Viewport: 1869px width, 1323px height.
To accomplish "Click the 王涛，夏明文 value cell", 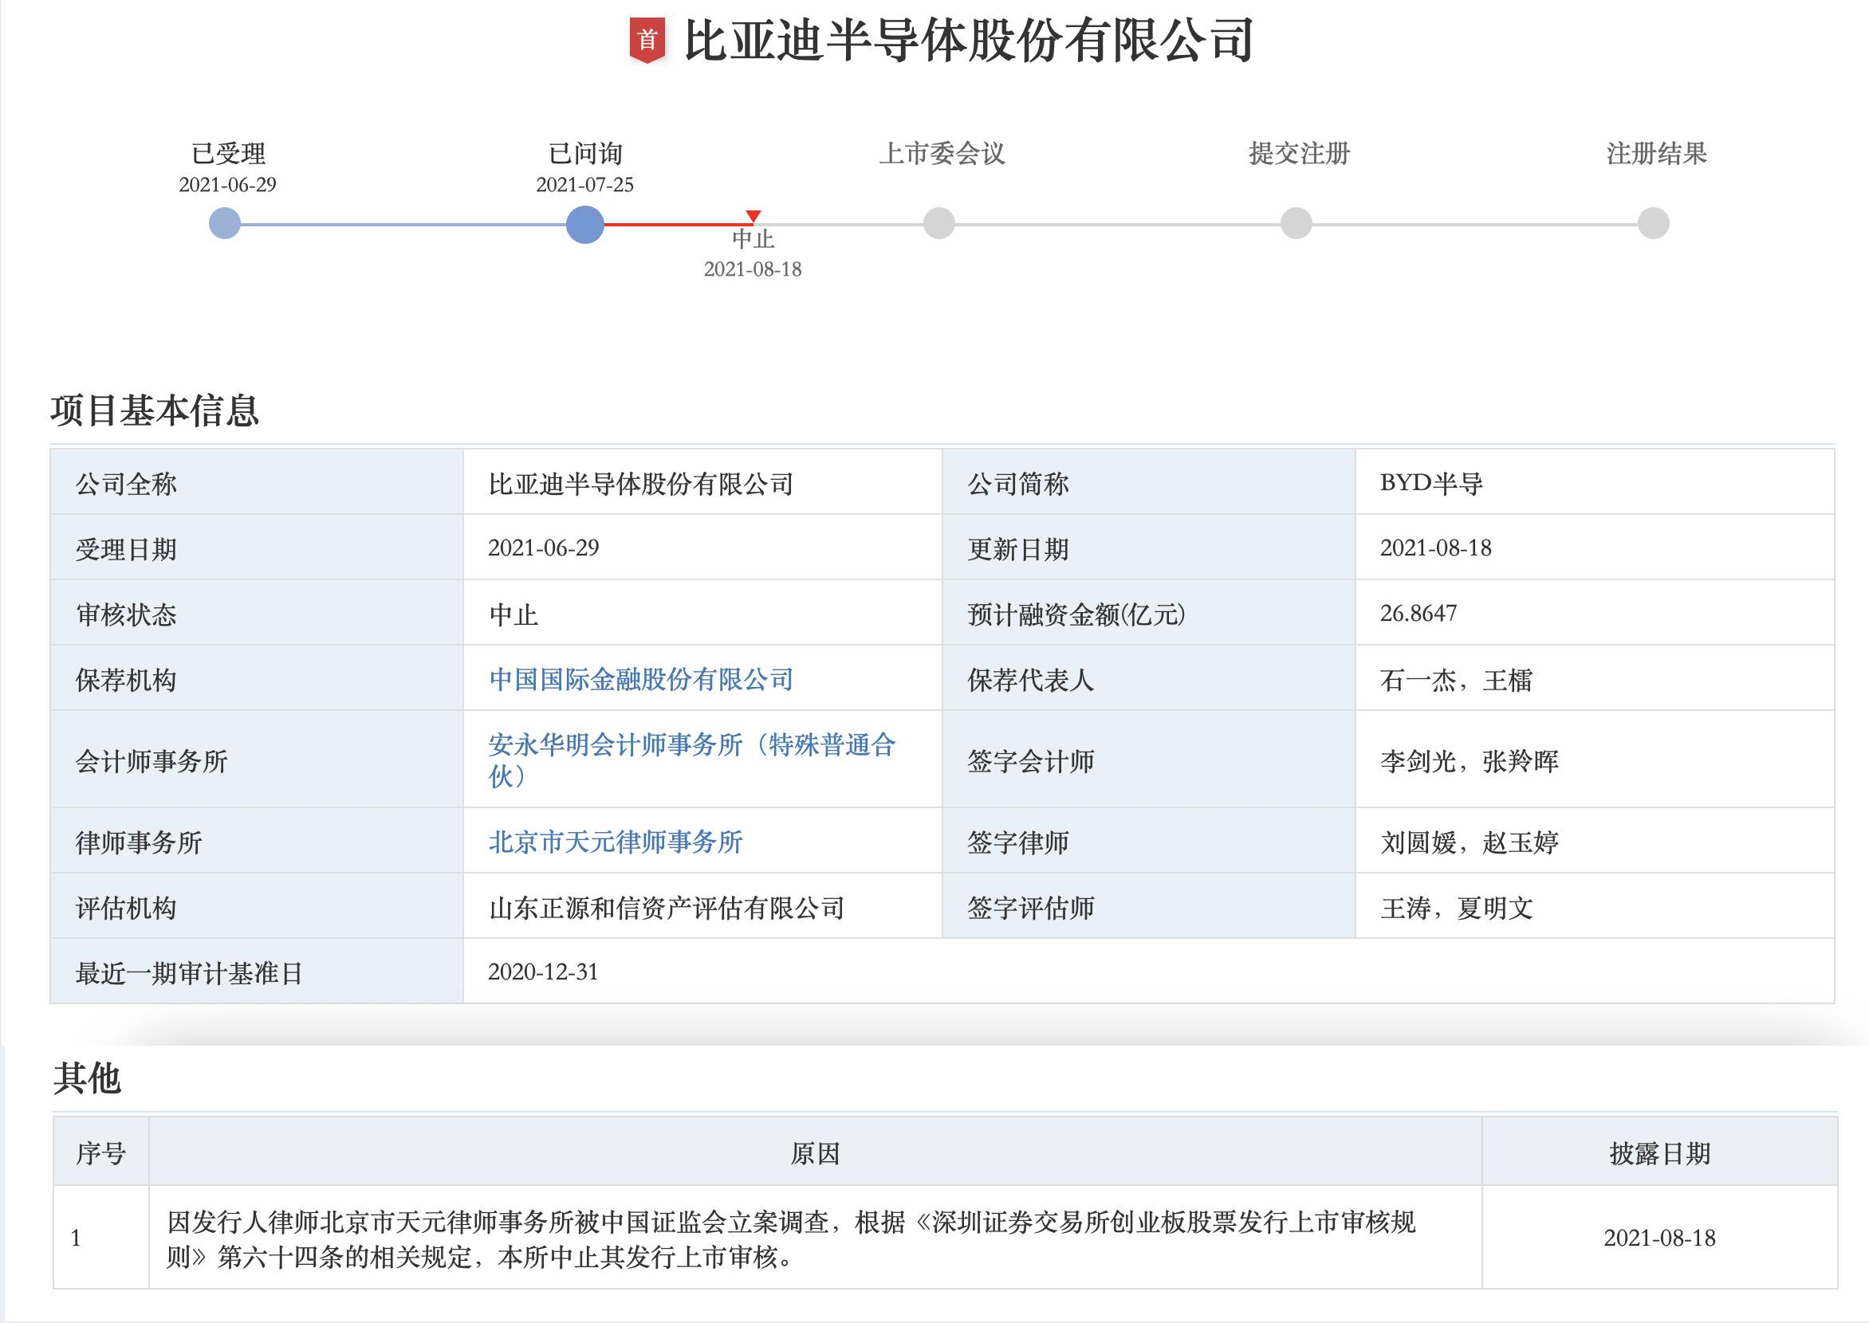I will (1596, 906).
